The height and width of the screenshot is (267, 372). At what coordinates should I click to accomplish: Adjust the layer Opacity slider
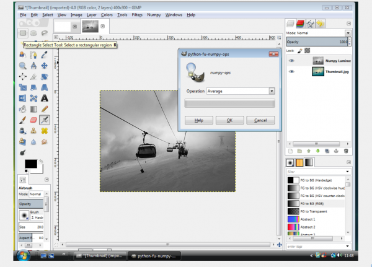click(317, 42)
